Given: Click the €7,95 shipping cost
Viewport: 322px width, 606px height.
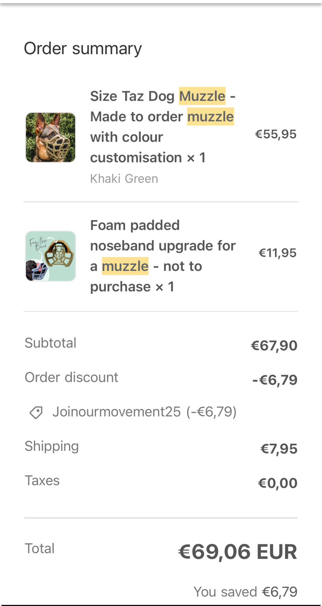Looking at the screenshot, I should [278, 449].
